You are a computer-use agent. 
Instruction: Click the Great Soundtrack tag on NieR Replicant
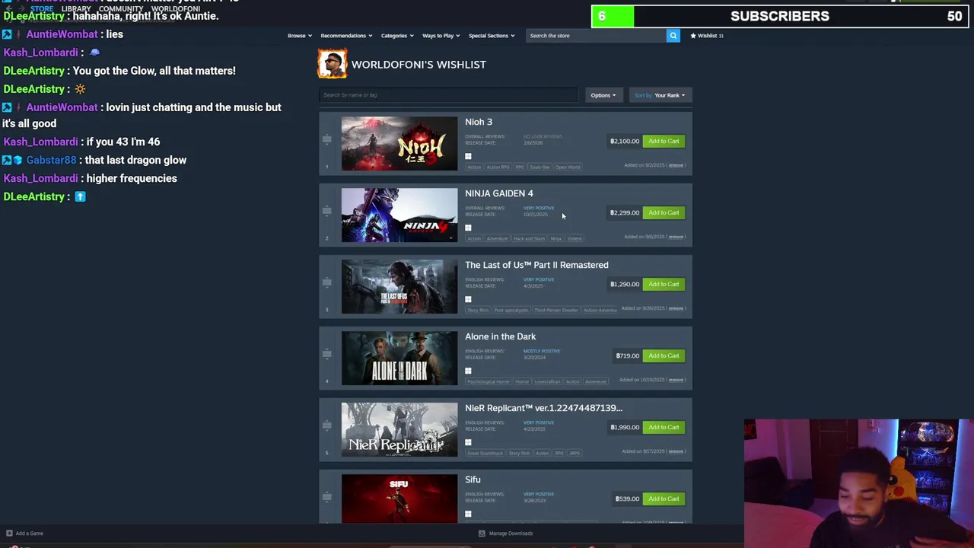tap(485, 453)
